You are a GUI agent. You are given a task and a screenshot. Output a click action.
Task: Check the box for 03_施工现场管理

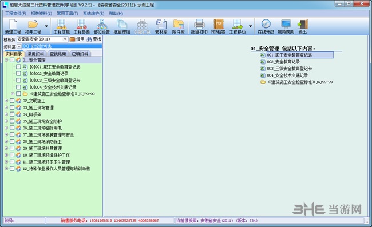point(12,107)
